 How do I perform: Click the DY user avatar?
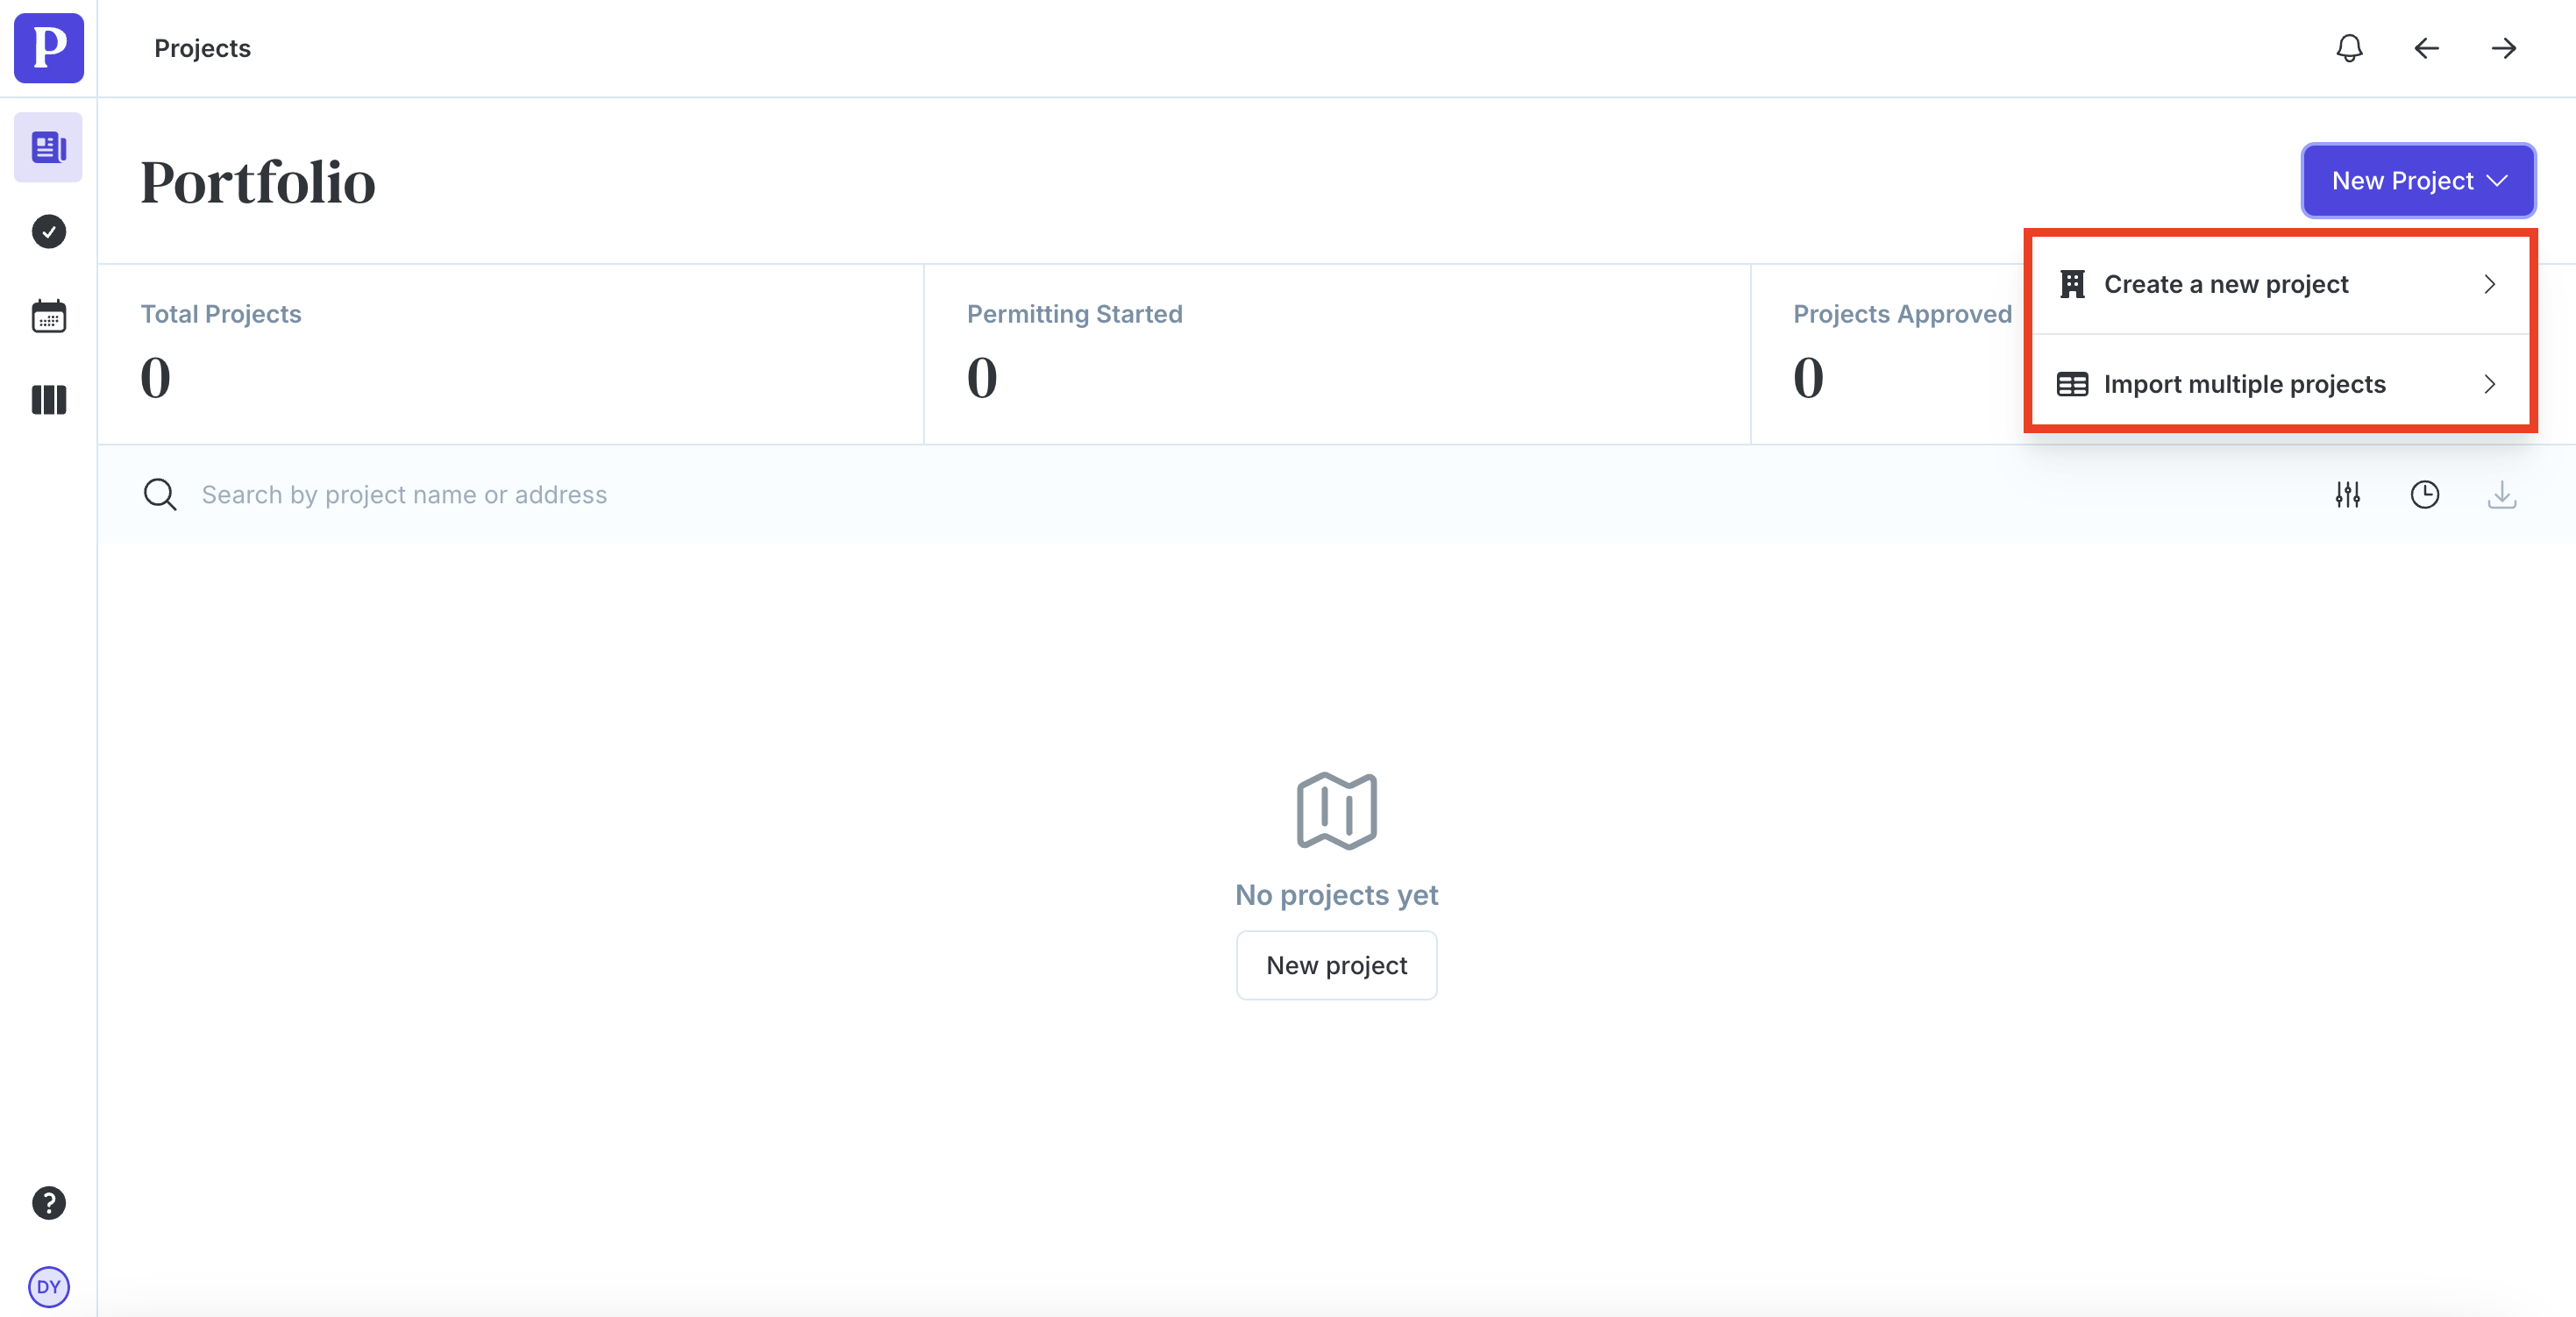point(48,1287)
